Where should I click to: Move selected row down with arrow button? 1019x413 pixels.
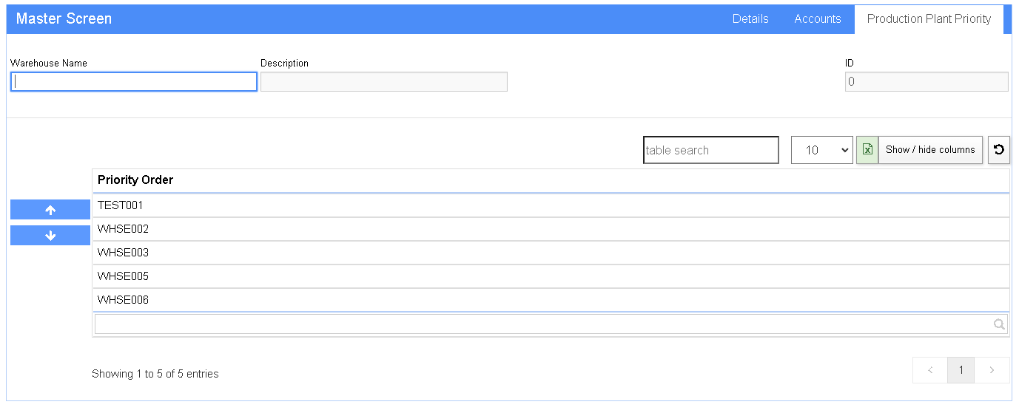[50, 236]
